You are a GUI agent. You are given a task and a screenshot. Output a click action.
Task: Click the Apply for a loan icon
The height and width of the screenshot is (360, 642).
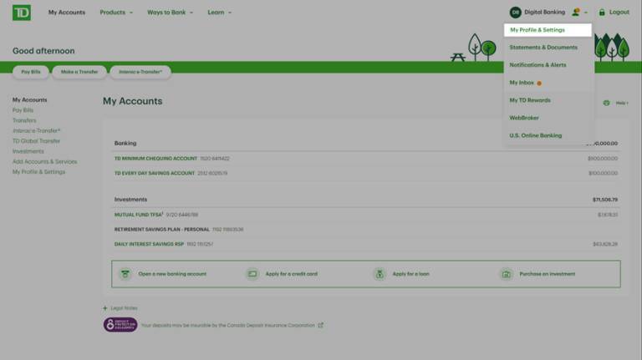pyautogui.click(x=380, y=274)
